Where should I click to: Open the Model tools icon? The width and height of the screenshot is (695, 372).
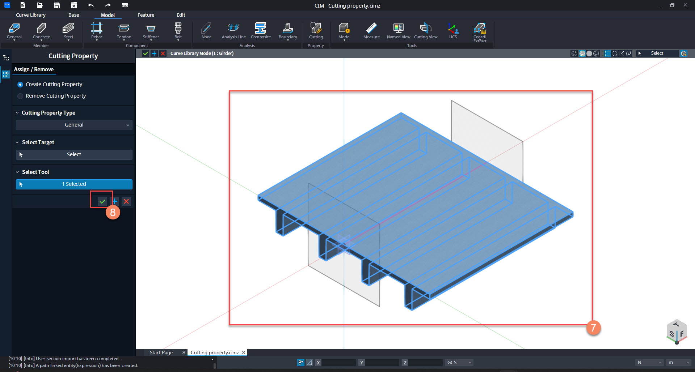click(344, 31)
